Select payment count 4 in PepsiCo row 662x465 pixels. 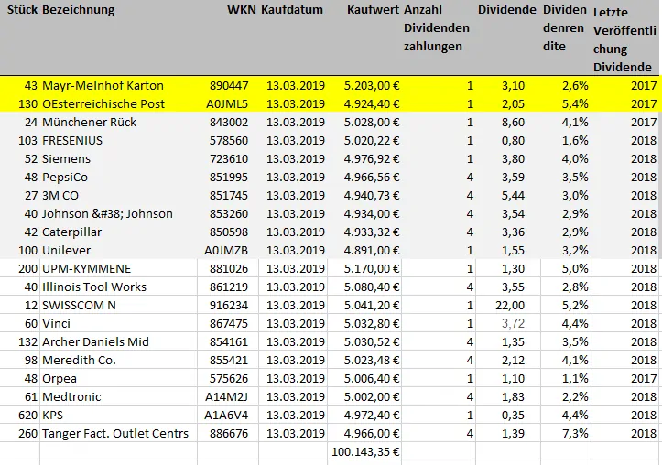pyautogui.click(x=470, y=178)
